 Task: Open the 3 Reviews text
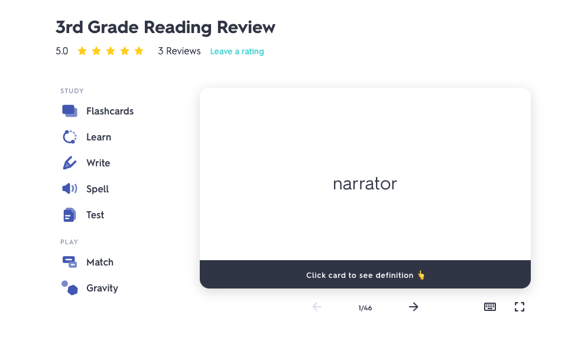coord(179,51)
